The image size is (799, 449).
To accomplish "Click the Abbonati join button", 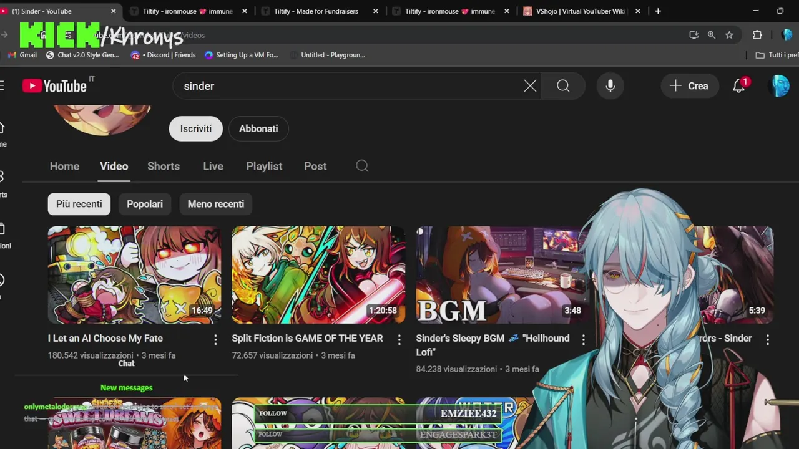I will click(x=258, y=128).
